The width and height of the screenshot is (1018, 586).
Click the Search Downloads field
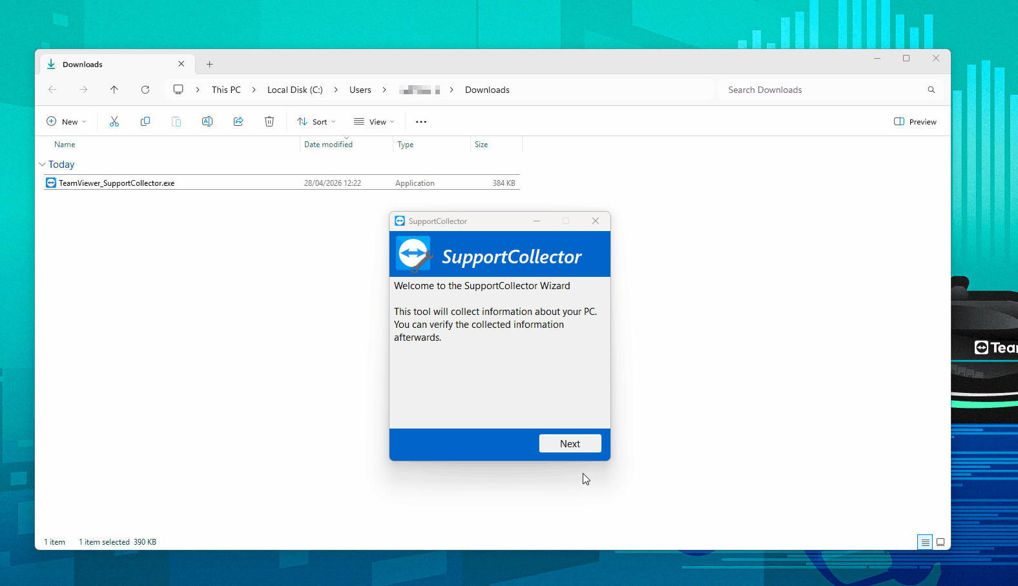830,90
